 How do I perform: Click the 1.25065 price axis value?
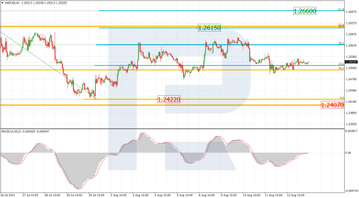coord(351,68)
